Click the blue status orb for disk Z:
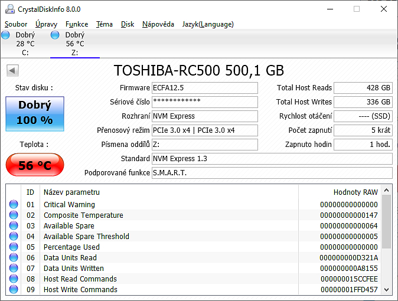The height and width of the screenshot is (301, 398). tap(55, 35)
